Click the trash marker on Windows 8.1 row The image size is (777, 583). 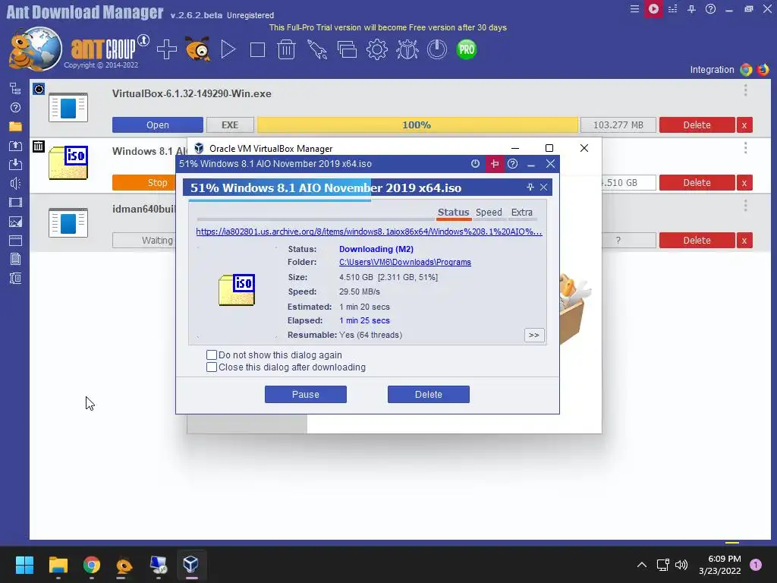pos(39,147)
